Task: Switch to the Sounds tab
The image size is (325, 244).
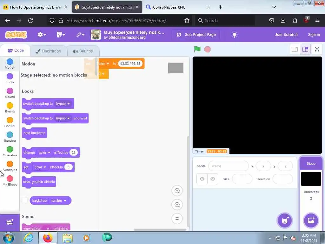Action: pyautogui.click(x=83, y=51)
